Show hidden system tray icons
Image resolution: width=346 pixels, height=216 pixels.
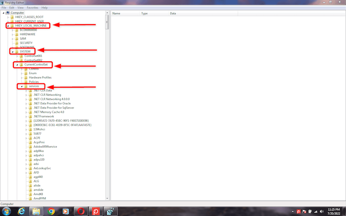point(293,212)
